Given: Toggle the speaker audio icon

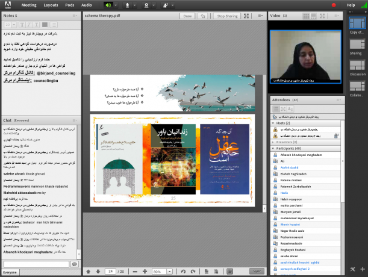Looking at the screenshot, I should pos(108,5).
